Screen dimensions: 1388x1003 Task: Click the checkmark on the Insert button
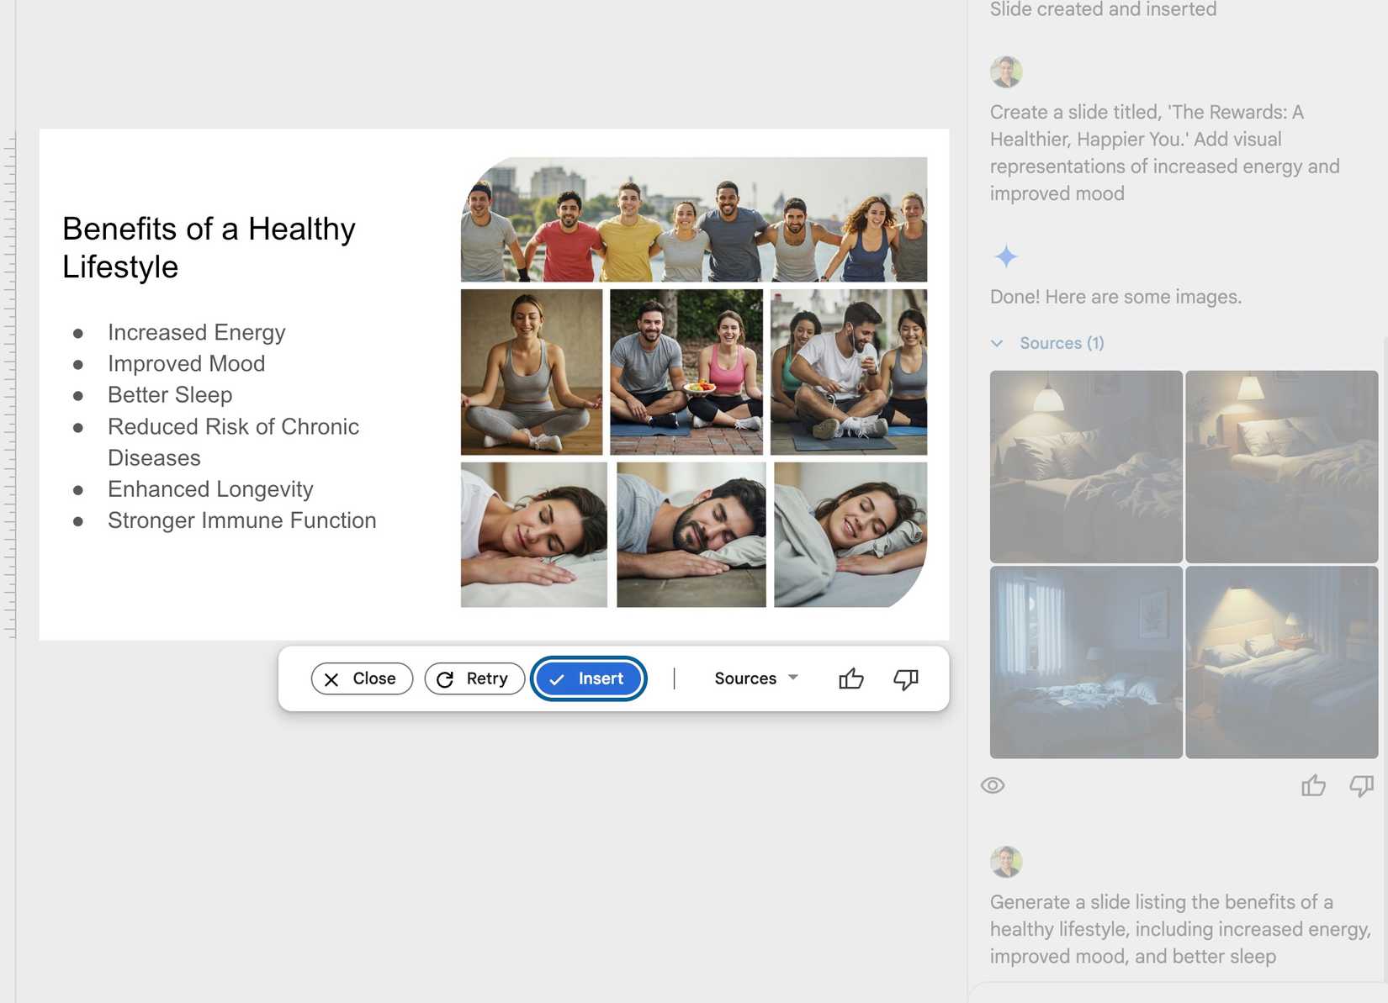point(557,678)
